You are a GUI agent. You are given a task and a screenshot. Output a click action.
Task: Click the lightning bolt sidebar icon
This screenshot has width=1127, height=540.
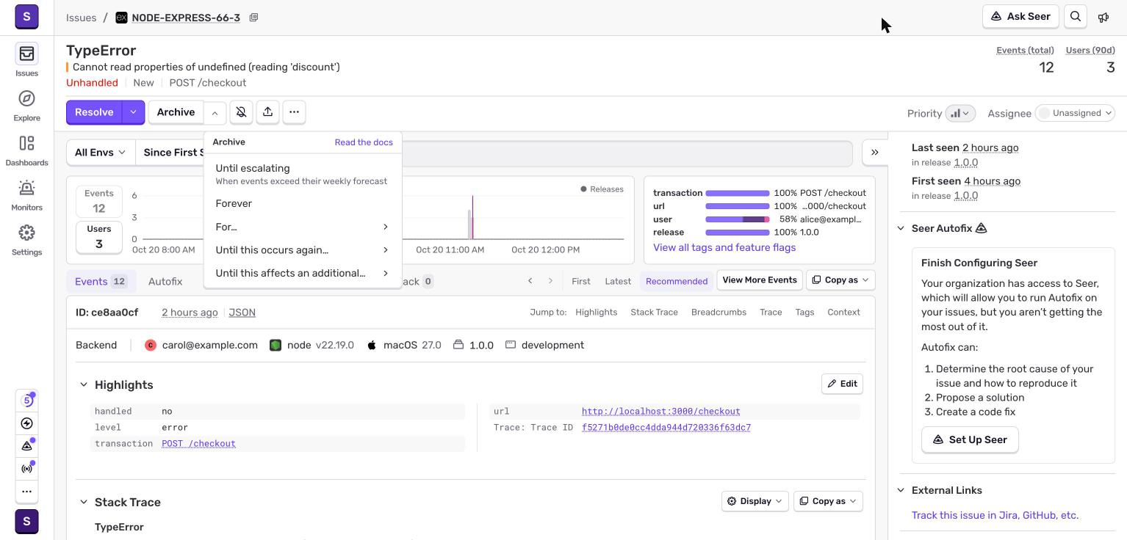[x=26, y=423]
